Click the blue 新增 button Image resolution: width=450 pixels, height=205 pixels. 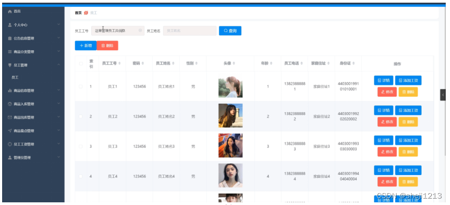pos(86,46)
